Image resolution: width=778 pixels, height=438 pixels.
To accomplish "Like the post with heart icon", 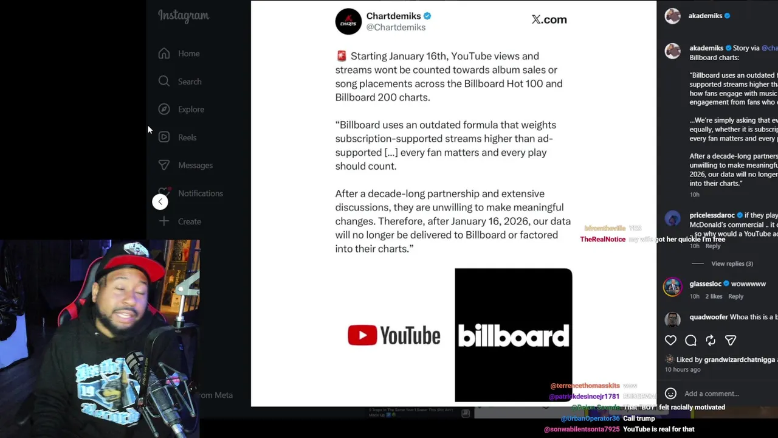I will click(670, 341).
